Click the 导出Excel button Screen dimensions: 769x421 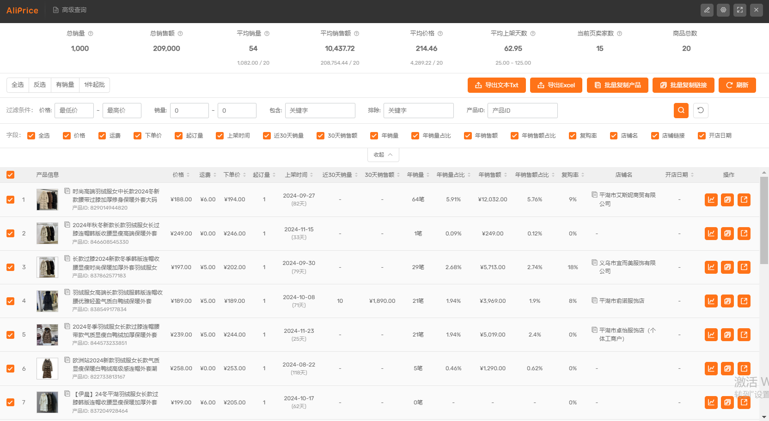556,85
